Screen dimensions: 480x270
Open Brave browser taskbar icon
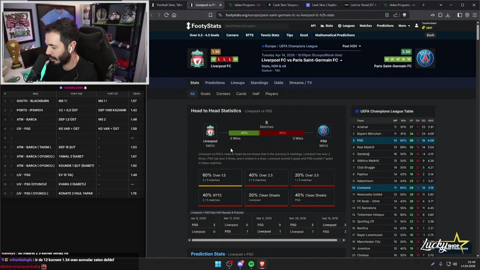click(262, 264)
